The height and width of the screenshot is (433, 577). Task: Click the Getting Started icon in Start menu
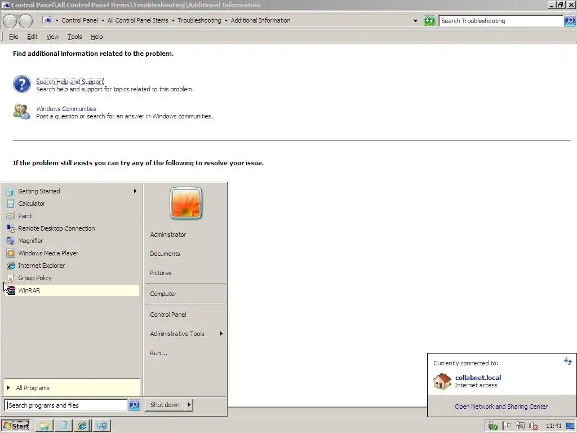(10, 191)
